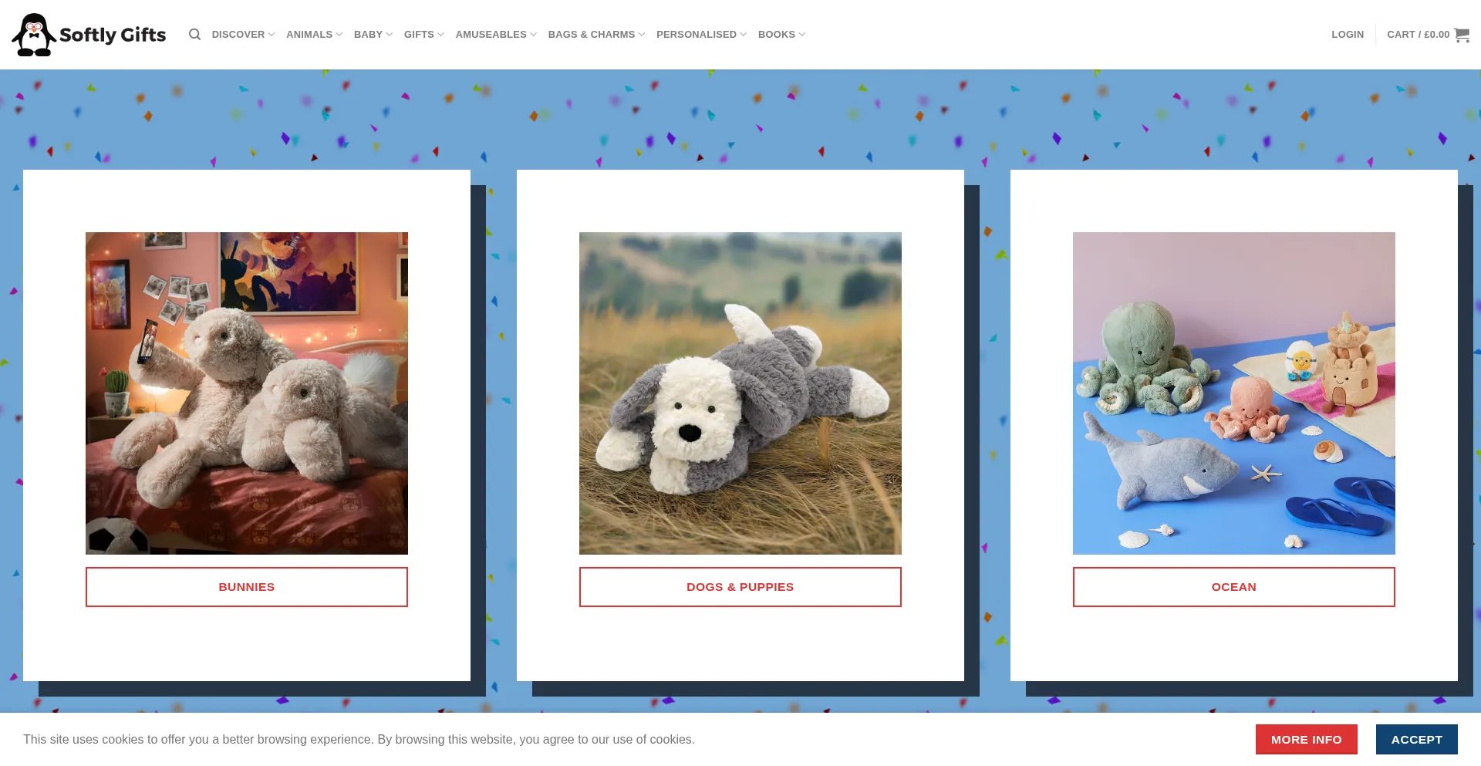
Task: Open the Personalised menu item
Action: pos(700,35)
